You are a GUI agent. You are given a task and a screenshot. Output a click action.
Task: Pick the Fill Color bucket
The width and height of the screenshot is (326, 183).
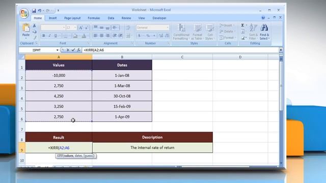[x=75, y=36]
